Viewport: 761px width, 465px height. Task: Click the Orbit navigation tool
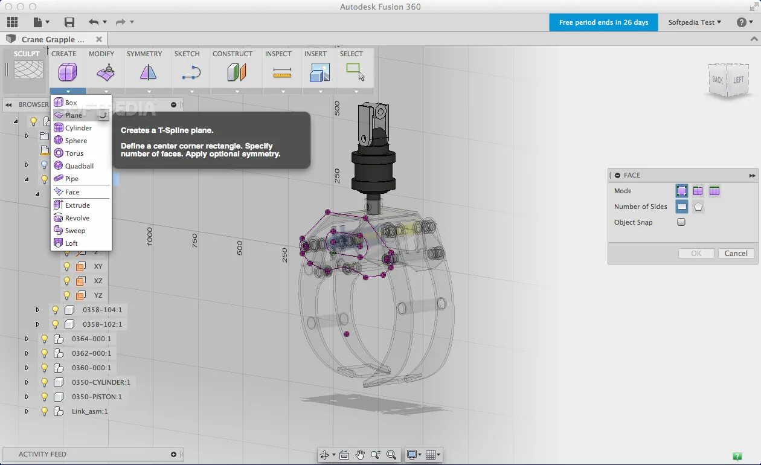pyautogui.click(x=326, y=455)
